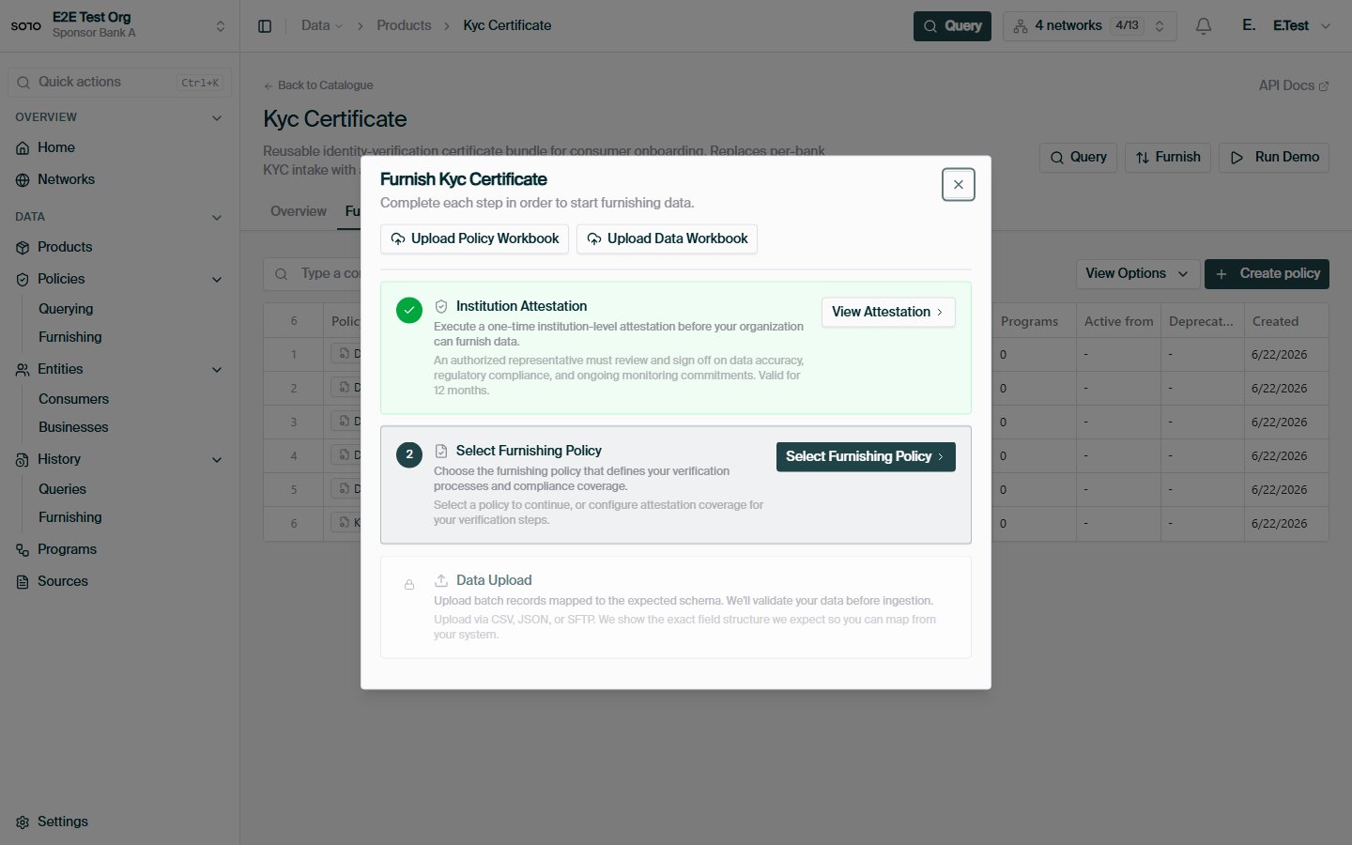Viewport: 1352px width, 845px height.
Task: Open E2E Test Org switcher
Action: click(x=118, y=25)
